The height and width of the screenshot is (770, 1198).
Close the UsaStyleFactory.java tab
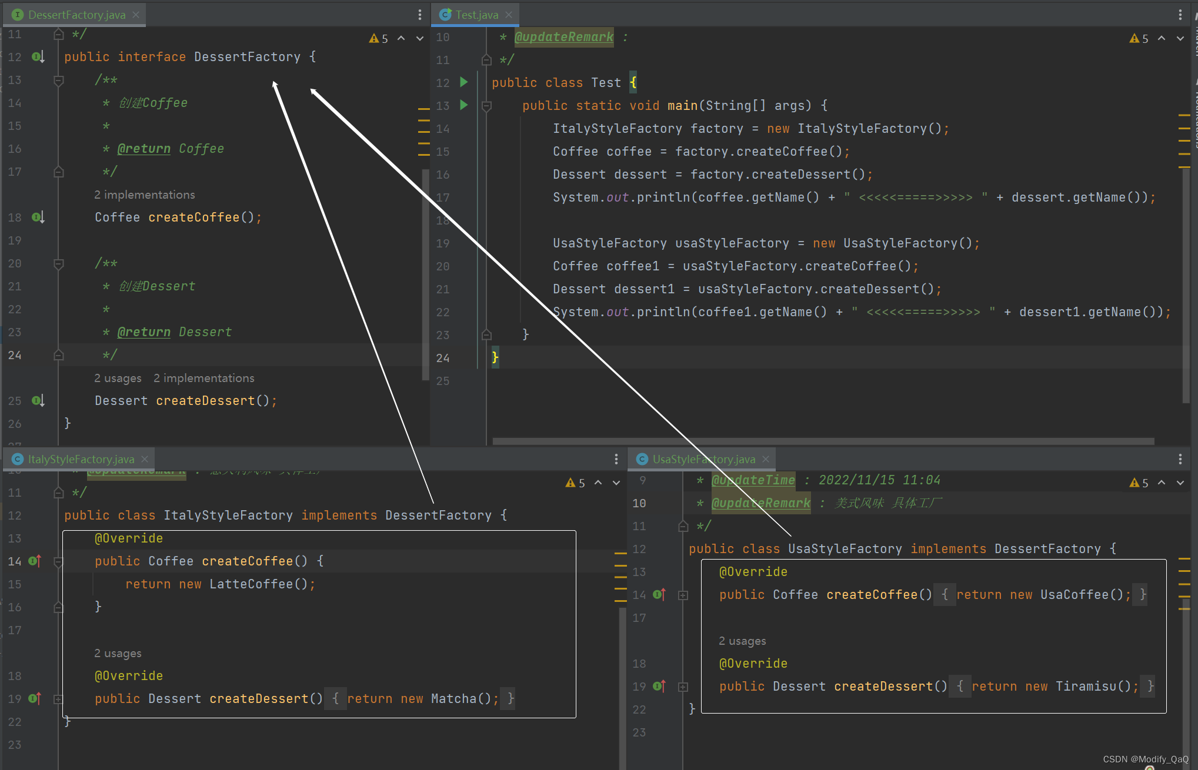pyautogui.click(x=766, y=459)
